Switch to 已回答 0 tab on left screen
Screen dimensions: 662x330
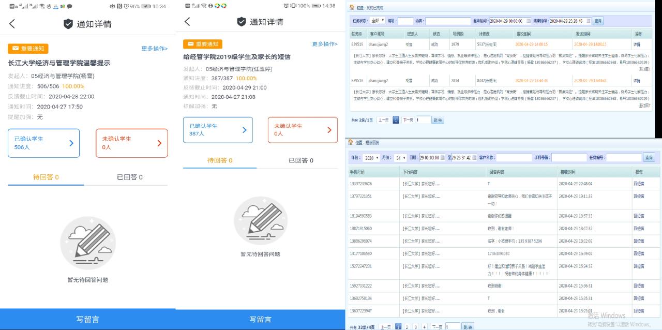click(x=129, y=177)
